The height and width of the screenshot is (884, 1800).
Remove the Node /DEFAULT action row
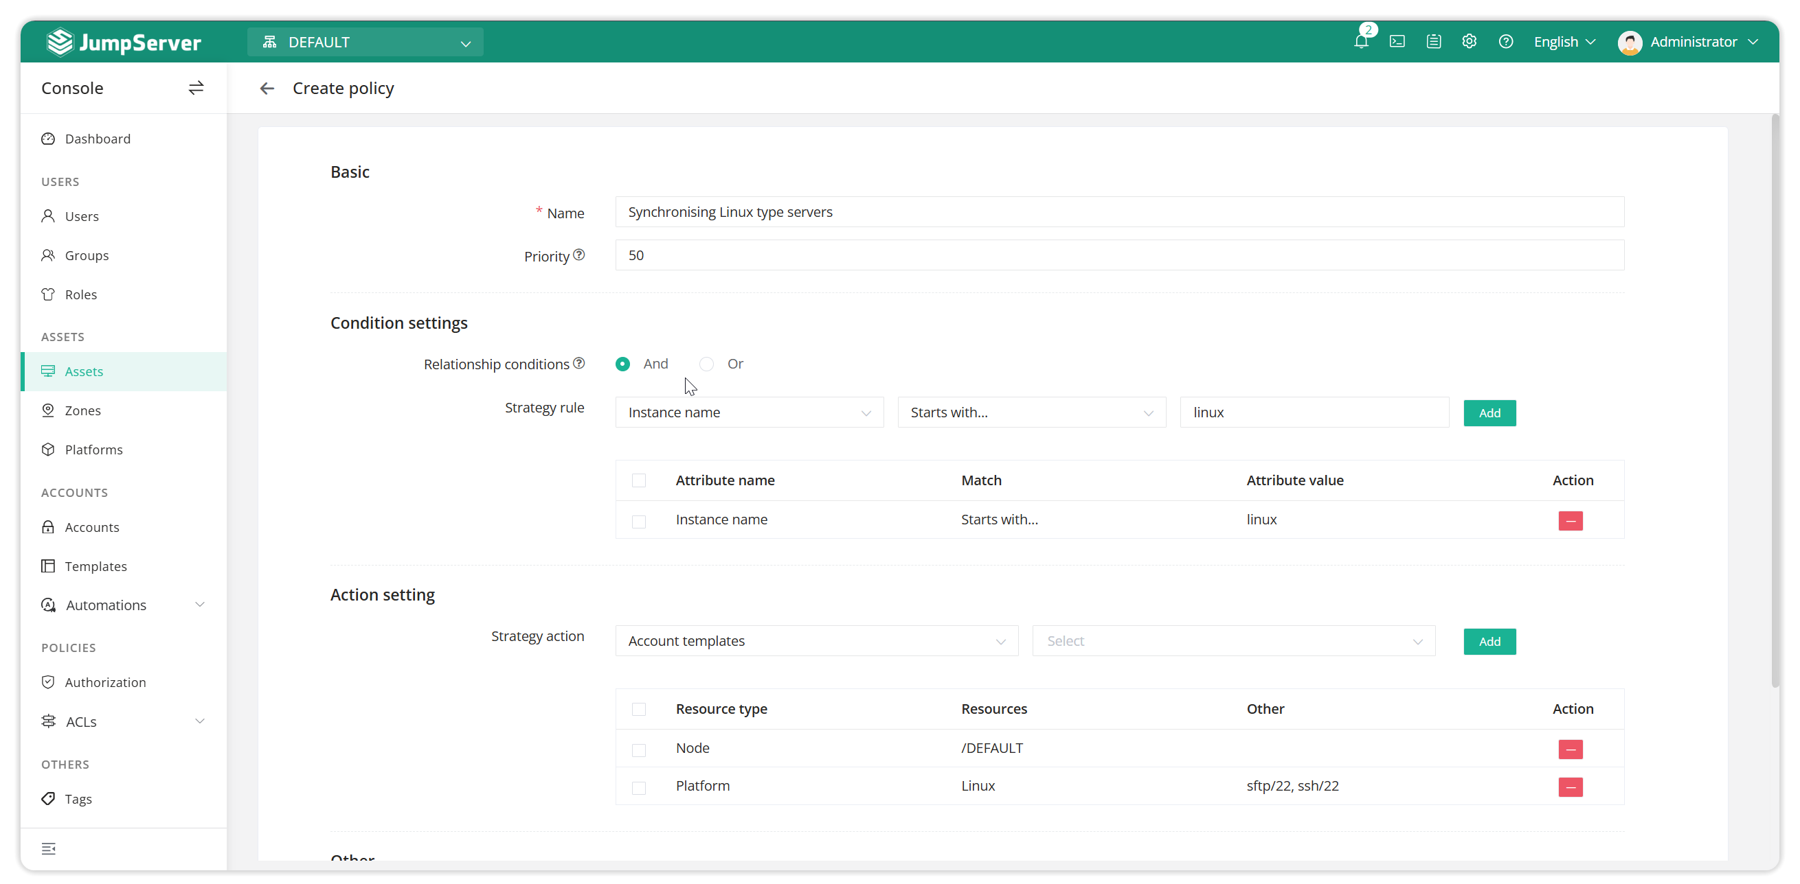click(1570, 749)
